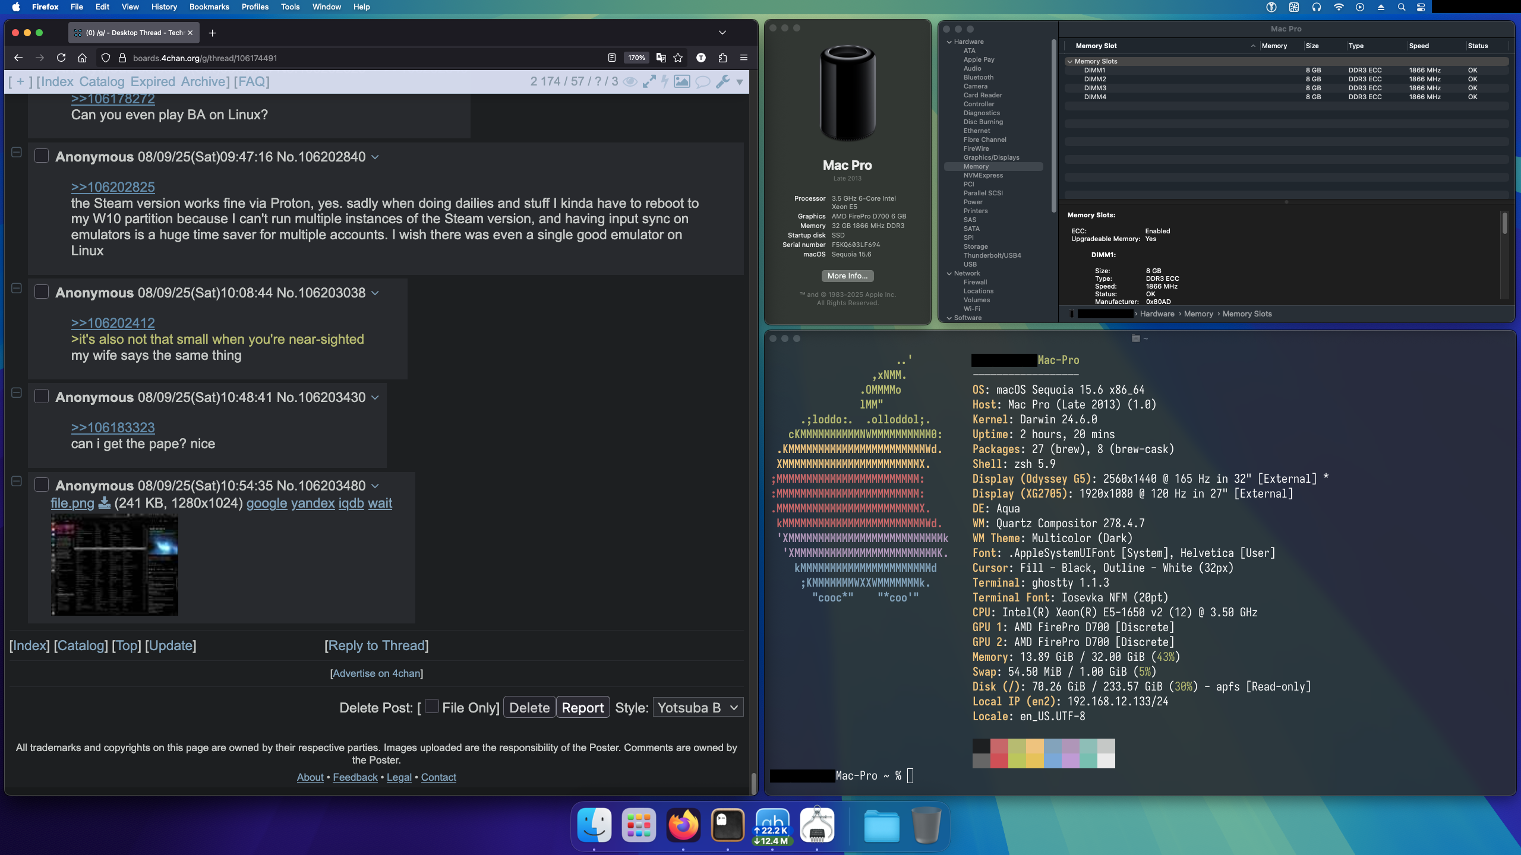Open the speech bubble reply icon
The width and height of the screenshot is (1521, 855).
coord(703,82)
